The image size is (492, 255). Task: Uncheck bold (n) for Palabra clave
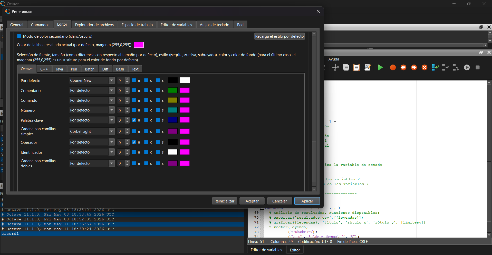click(x=134, y=120)
